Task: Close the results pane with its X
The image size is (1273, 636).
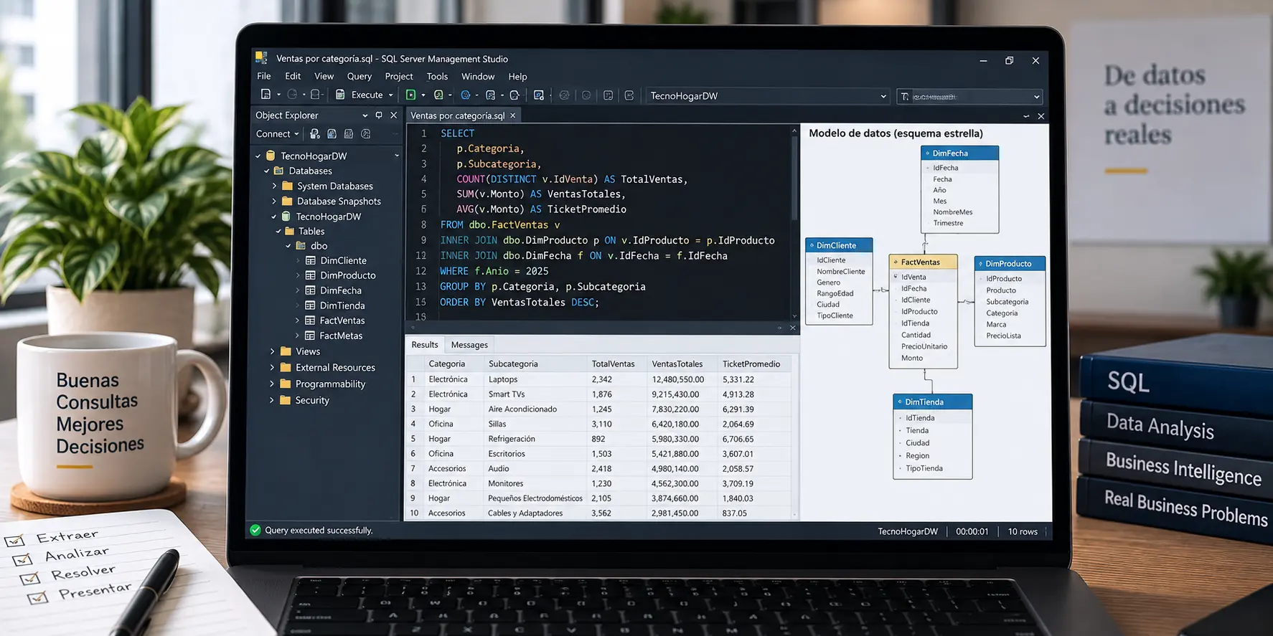Action: click(793, 328)
